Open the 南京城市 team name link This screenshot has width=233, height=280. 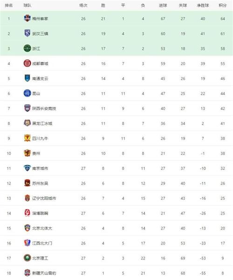tap(40, 168)
